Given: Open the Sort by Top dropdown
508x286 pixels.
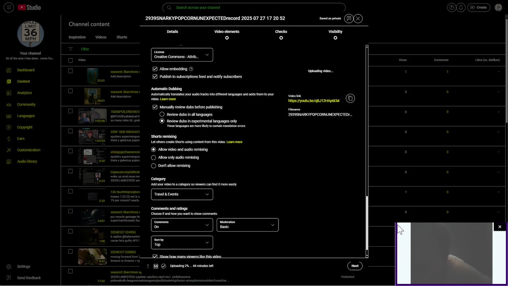Looking at the screenshot, I should 182,242.
